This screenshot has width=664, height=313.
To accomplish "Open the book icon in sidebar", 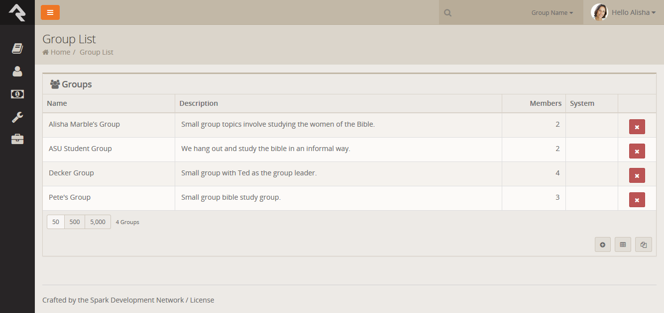I will pos(17,48).
